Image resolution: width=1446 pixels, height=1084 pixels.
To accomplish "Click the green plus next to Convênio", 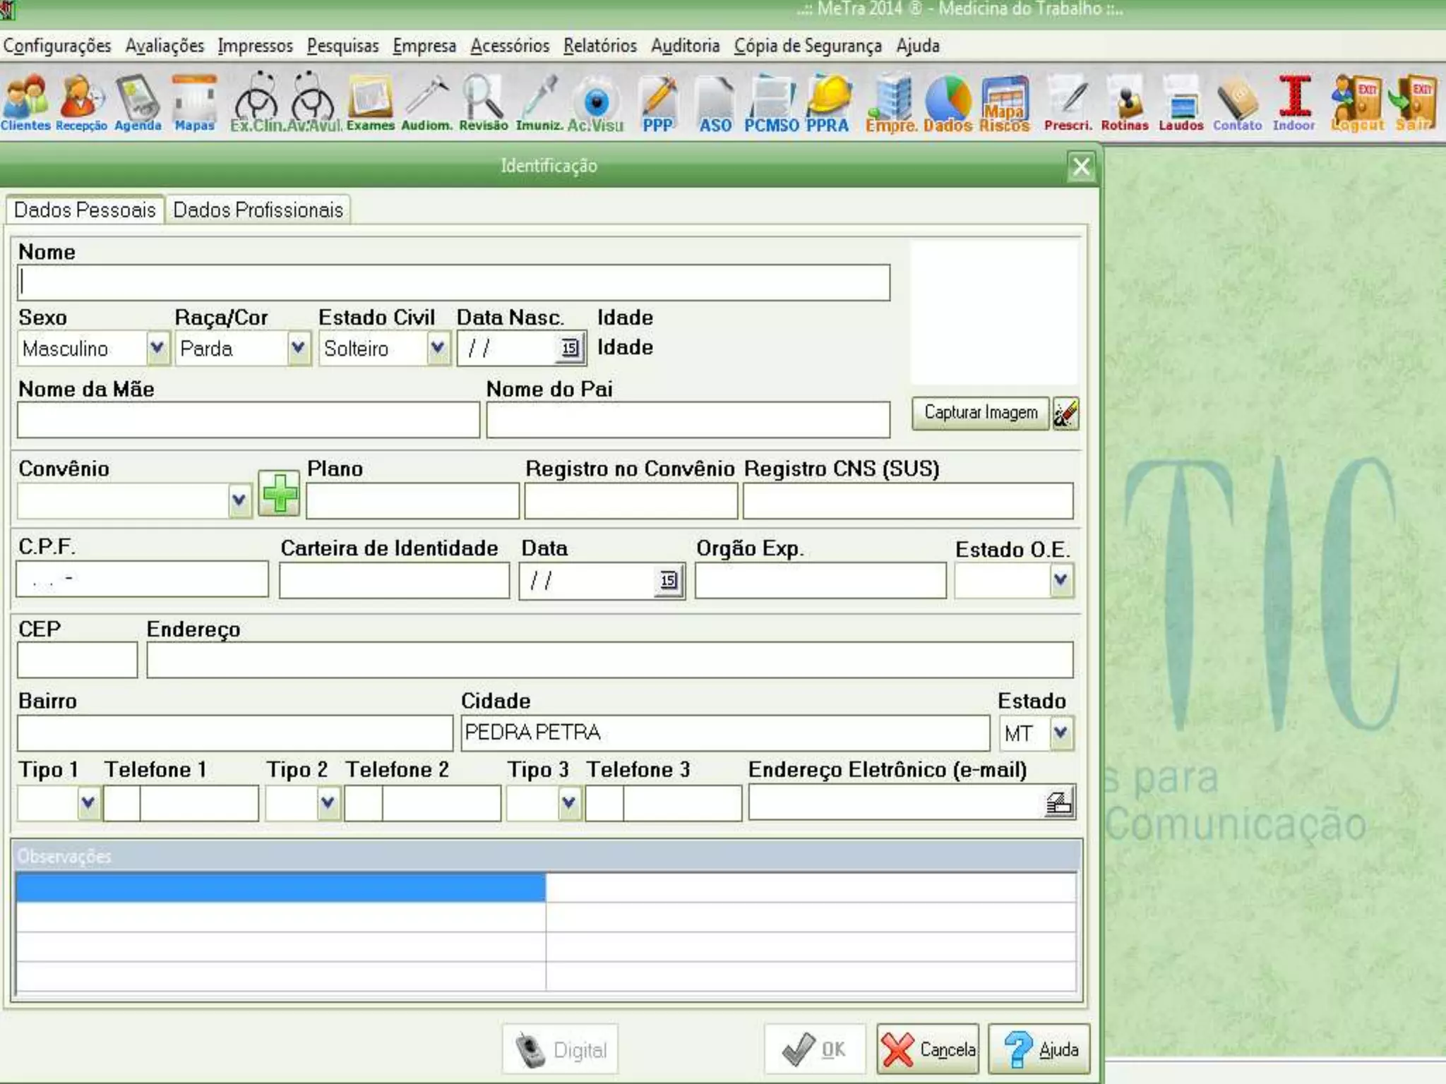I will click(x=279, y=493).
